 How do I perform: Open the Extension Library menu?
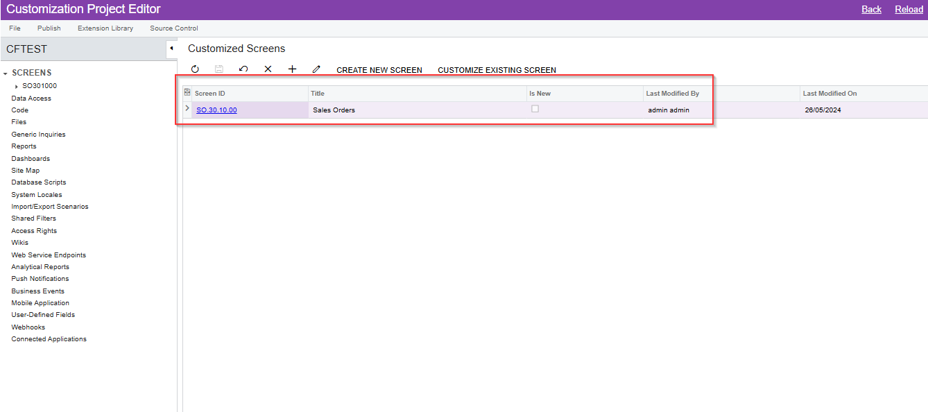(x=105, y=28)
